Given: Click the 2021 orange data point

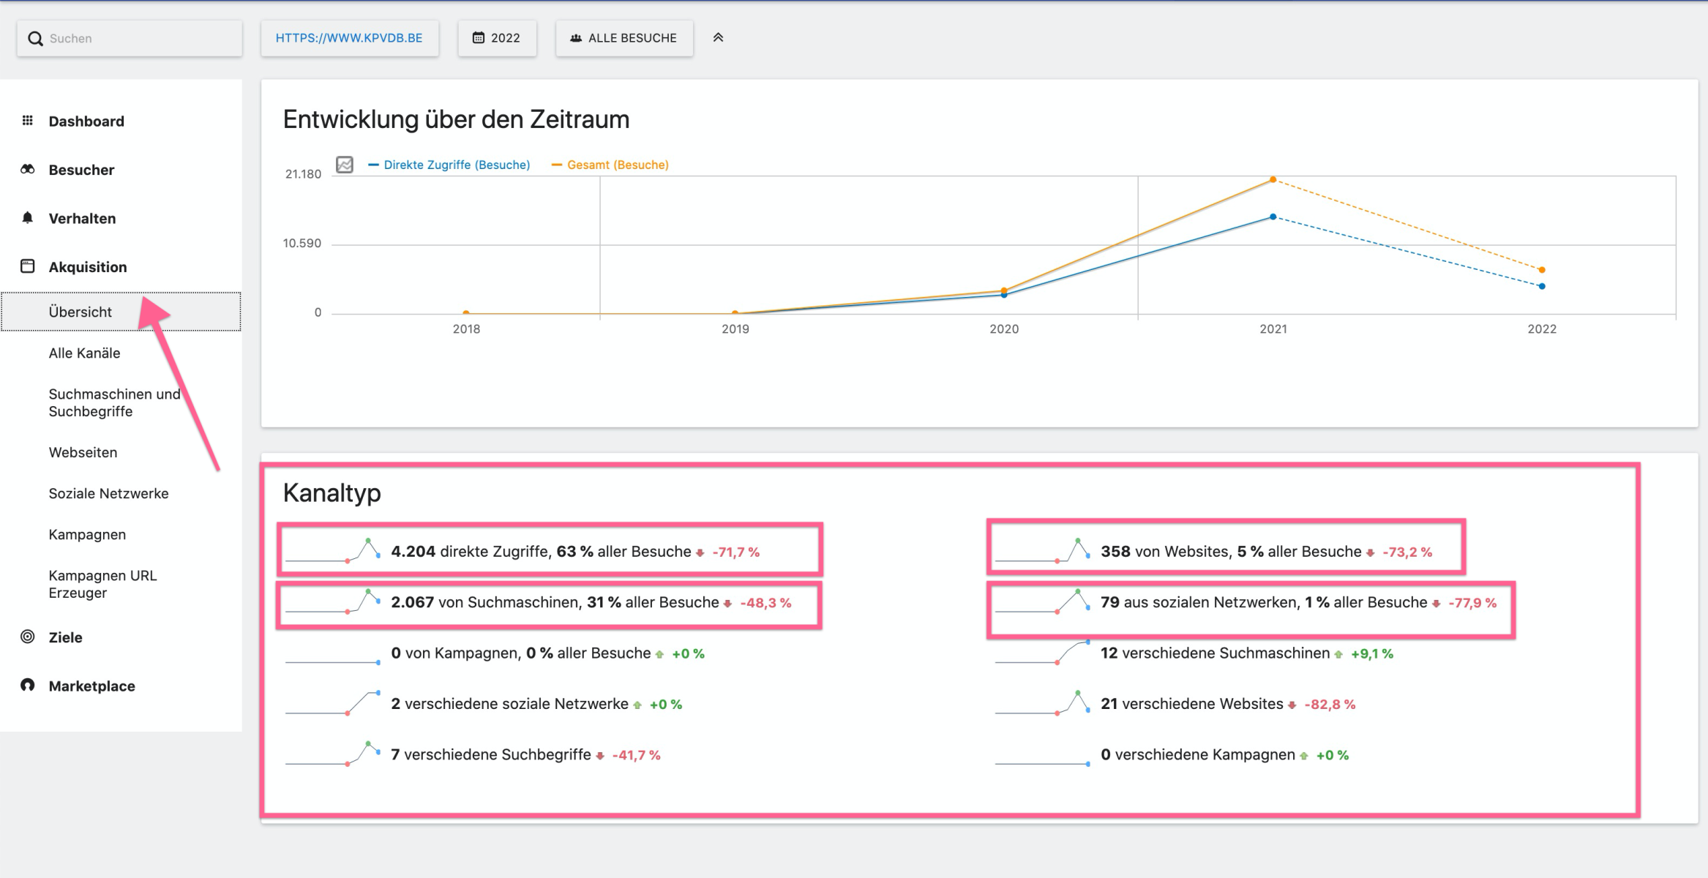Looking at the screenshot, I should (1273, 179).
